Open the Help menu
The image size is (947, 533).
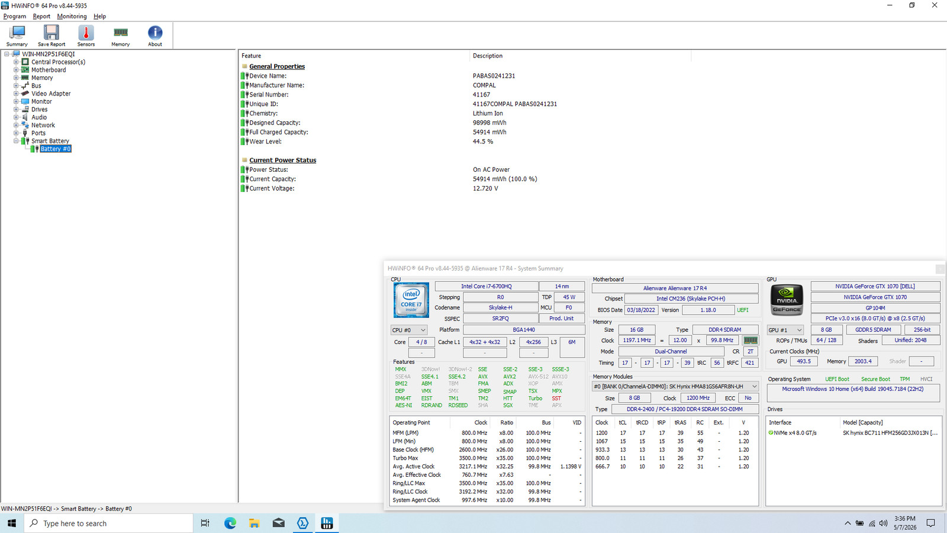(100, 17)
